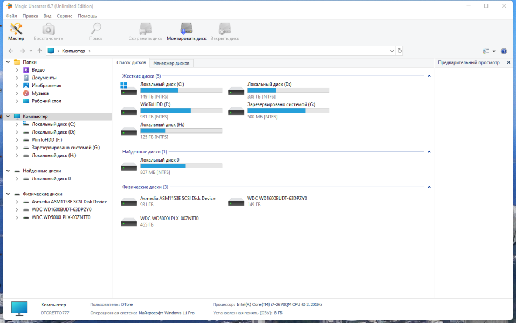Close the Предварительный просмотр panel

(508, 62)
